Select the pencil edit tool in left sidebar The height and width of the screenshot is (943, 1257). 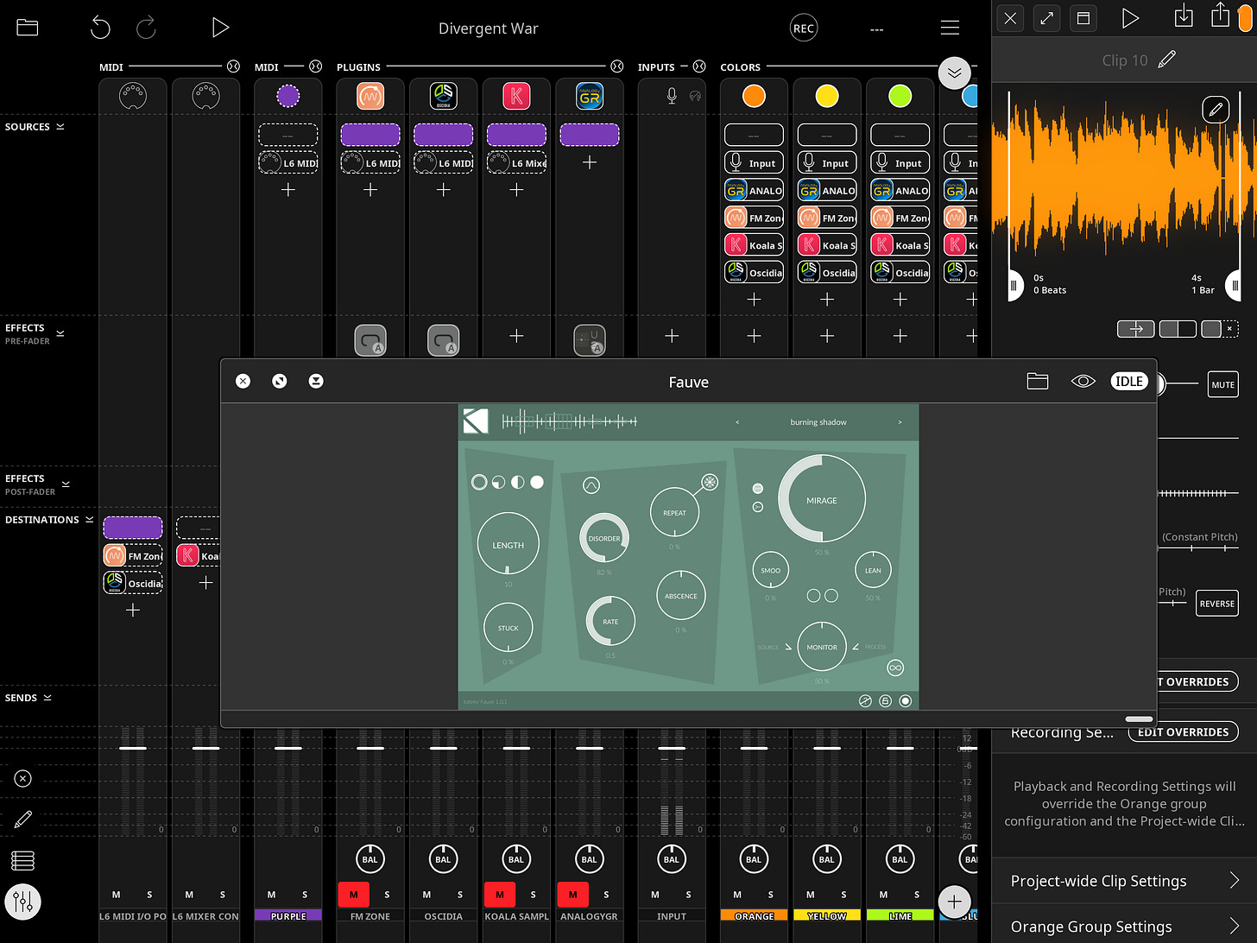coord(23,820)
